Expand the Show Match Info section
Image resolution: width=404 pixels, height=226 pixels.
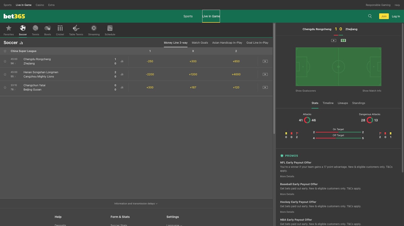point(372,91)
